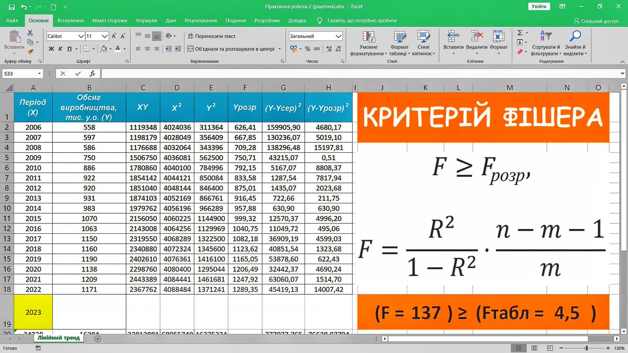628x353 pixels.
Task: Click 'Переносити текст' wrap text button
Action: (211, 36)
